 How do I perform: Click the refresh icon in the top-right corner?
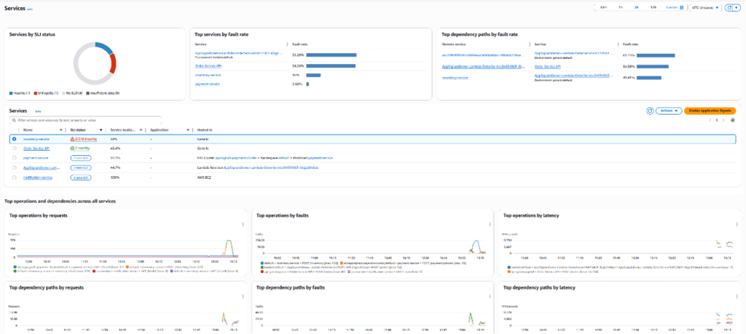tap(728, 7)
